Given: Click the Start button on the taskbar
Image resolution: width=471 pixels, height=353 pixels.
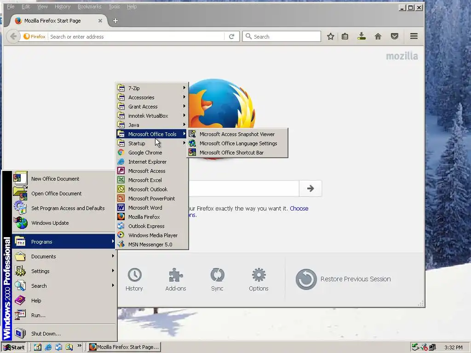Looking at the screenshot, I should pos(14,347).
